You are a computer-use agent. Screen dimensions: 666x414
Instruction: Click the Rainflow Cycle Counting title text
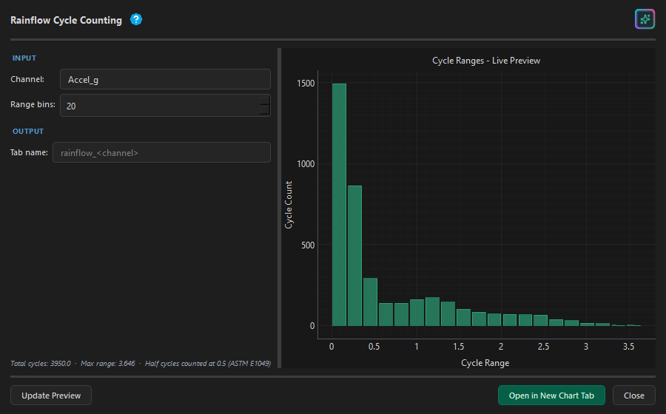point(67,21)
